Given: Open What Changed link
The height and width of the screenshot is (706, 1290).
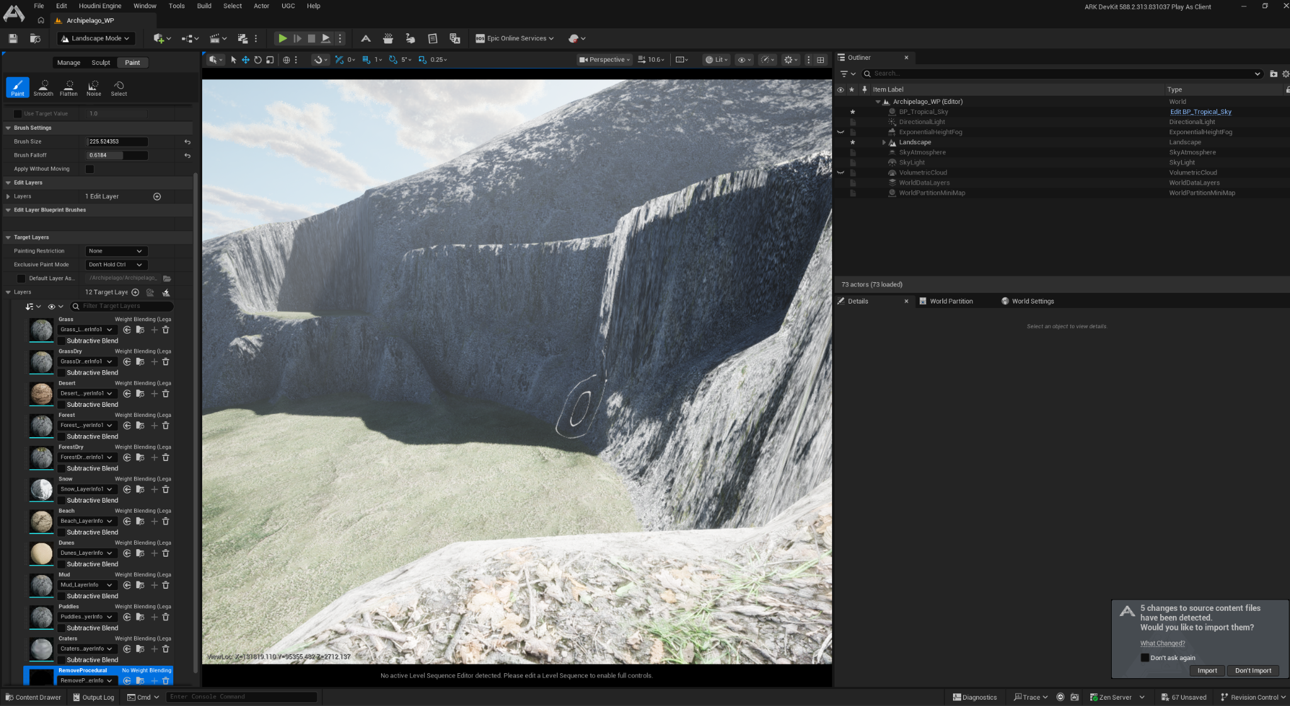Looking at the screenshot, I should (1162, 643).
